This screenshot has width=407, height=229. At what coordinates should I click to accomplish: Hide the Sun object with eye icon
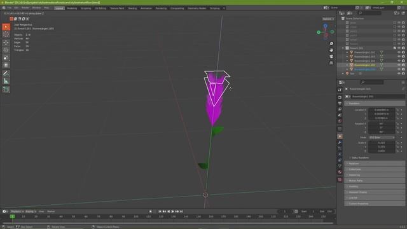click(399, 74)
